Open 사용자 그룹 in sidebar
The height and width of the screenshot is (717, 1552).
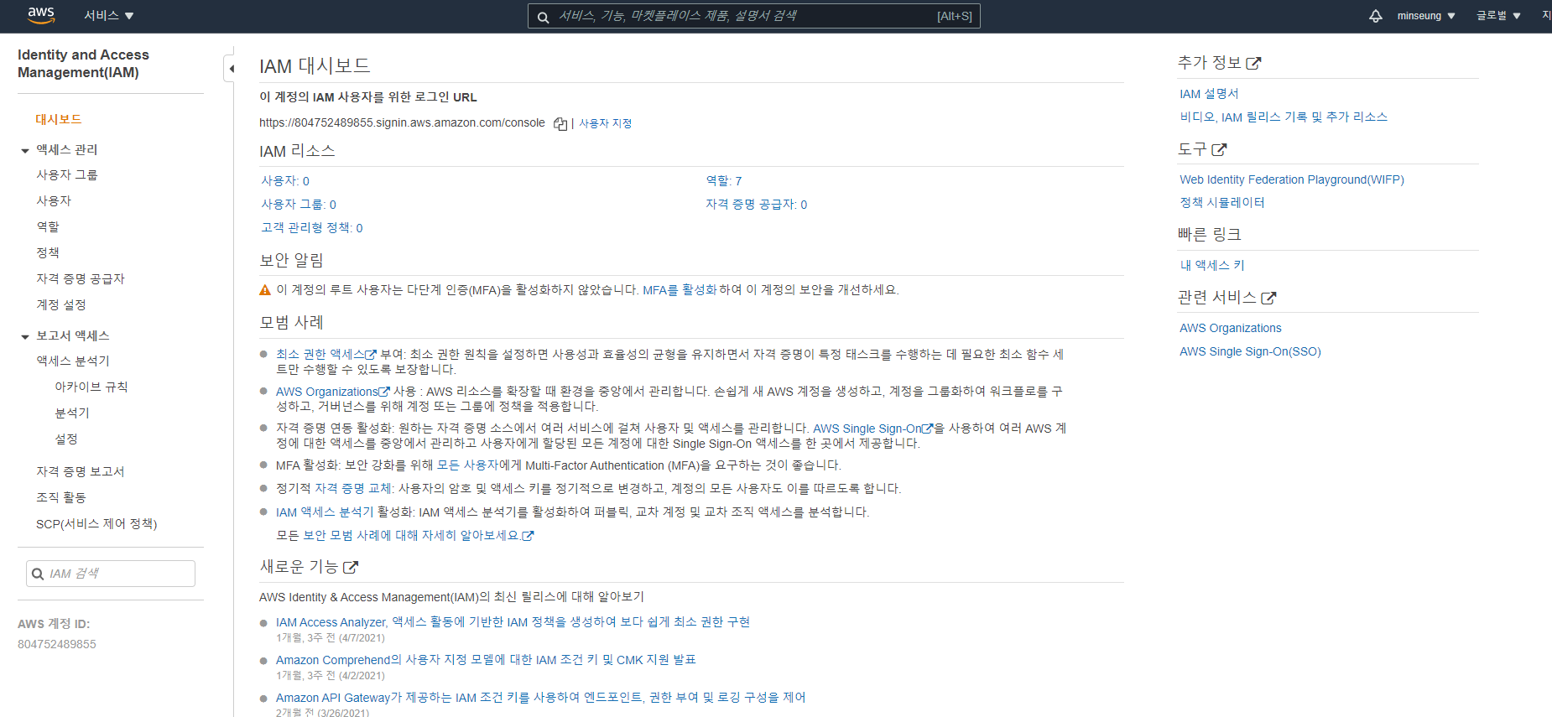pos(67,174)
